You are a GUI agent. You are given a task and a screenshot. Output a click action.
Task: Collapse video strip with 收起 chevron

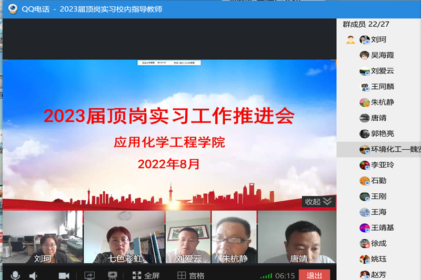point(319,202)
